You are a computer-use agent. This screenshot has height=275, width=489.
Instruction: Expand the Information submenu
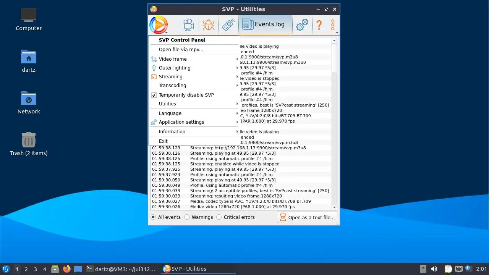pos(194,132)
